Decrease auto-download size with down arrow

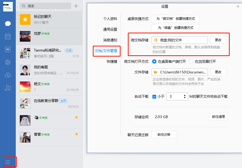tap(185, 98)
